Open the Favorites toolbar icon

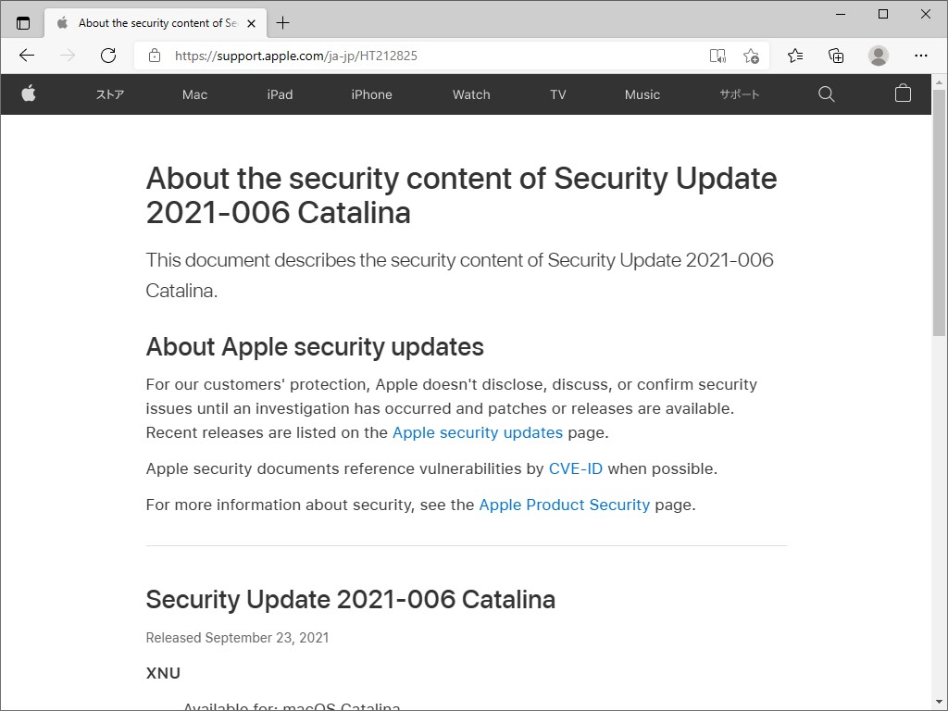click(794, 56)
